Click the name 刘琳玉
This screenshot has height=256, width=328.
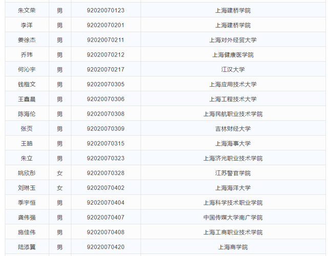27,188
